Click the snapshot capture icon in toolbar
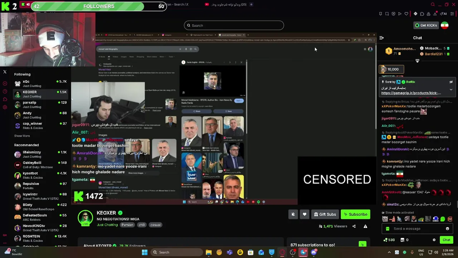Viewport: 458px width, 258px height. click(387, 14)
